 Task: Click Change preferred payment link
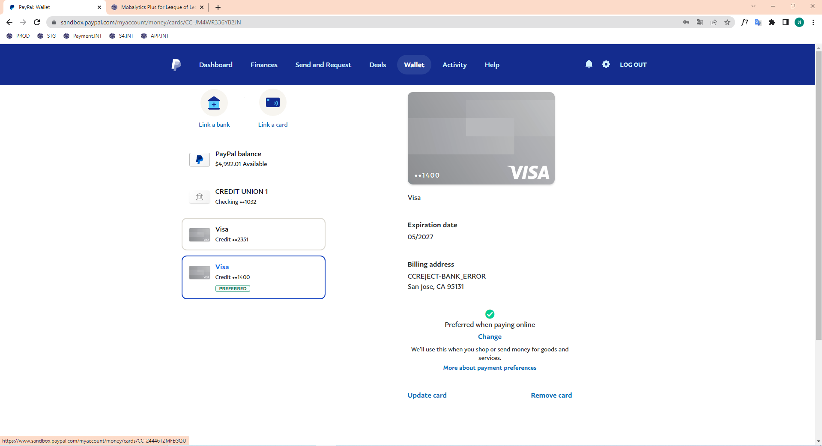(x=490, y=336)
